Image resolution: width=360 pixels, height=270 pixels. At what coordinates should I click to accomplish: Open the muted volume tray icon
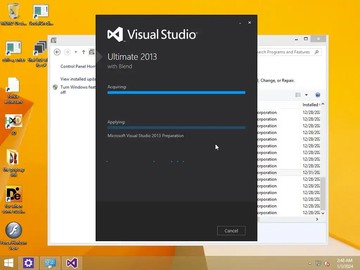click(x=327, y=263)
